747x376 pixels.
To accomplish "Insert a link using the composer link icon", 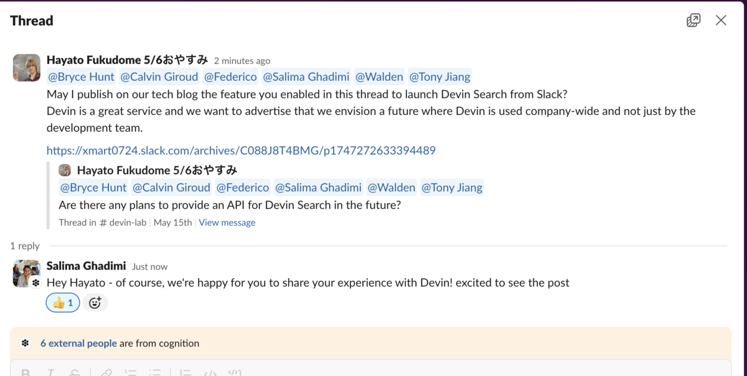I will (x=106, y=373).
